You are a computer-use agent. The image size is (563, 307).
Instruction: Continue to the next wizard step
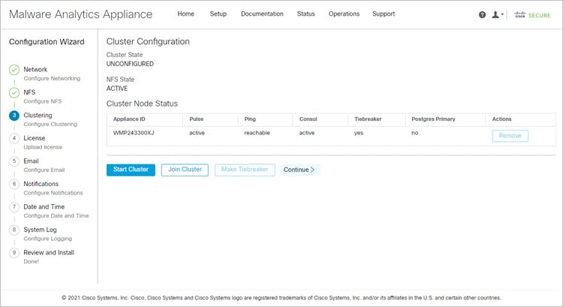point(299,170)
